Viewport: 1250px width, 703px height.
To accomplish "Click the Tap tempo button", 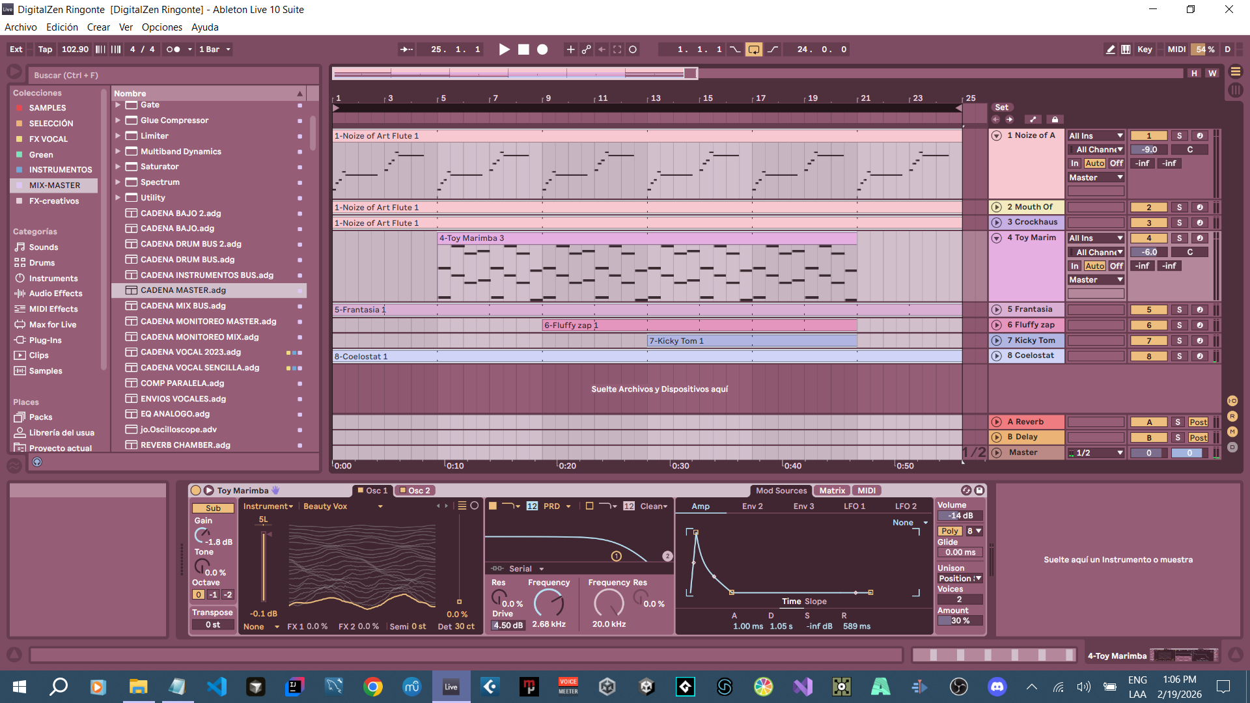I will pos(45,49).
